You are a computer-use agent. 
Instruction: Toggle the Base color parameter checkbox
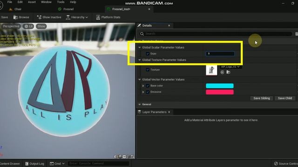148,86
